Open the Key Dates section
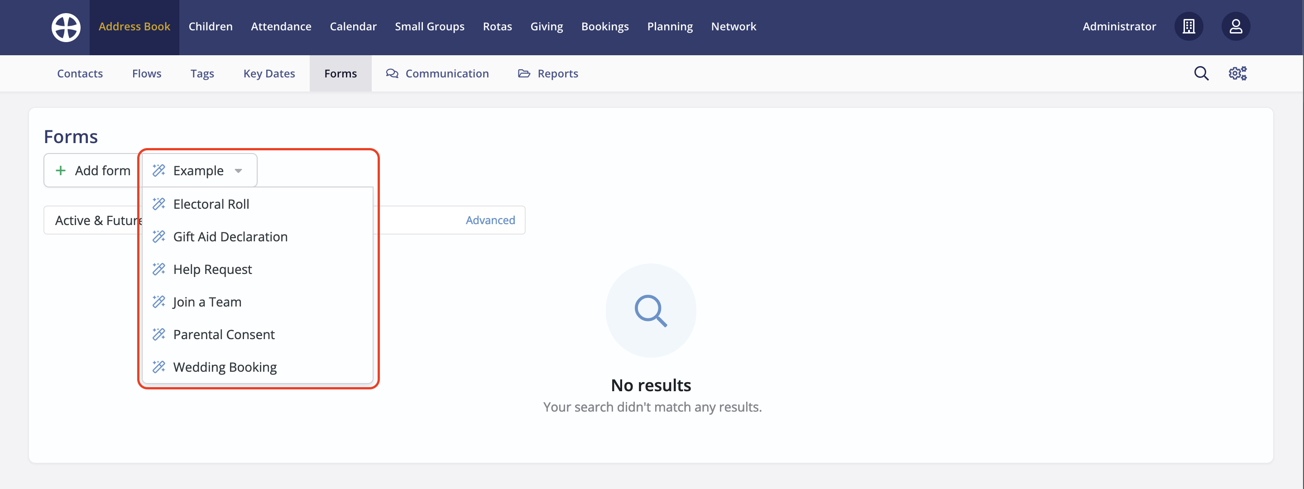Viewport: 1304px width, 489px height. coord(269,73)
